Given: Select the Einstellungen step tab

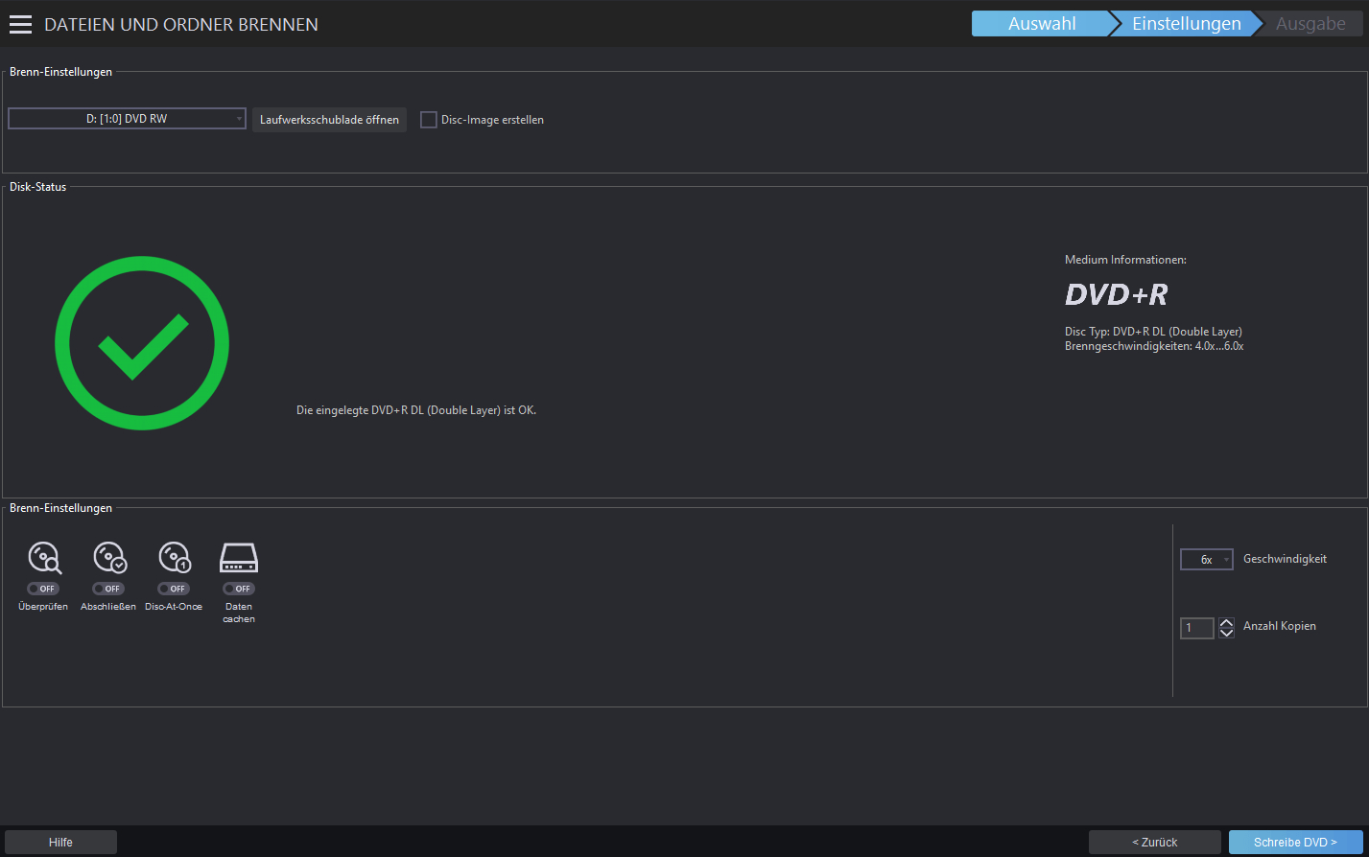Looking at the screenshot, I should [1187, 24].
